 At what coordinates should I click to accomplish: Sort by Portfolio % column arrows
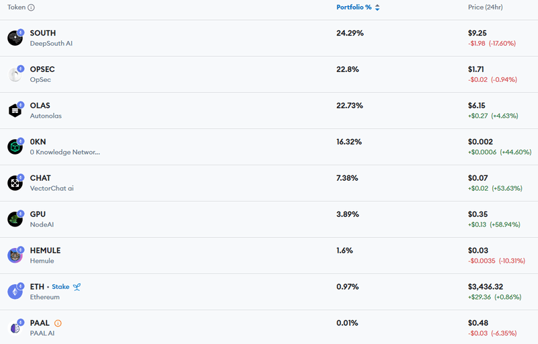point(377,7)
